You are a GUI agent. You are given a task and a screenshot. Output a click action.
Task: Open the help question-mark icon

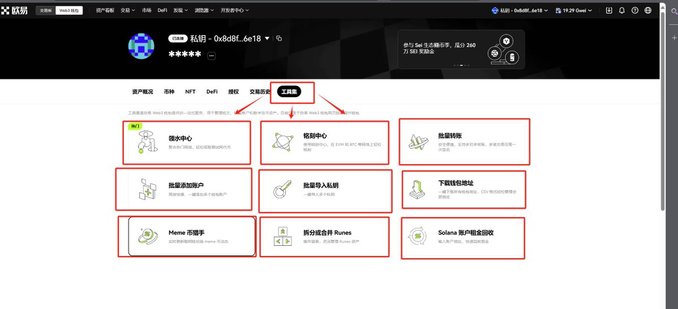[635, 10]
